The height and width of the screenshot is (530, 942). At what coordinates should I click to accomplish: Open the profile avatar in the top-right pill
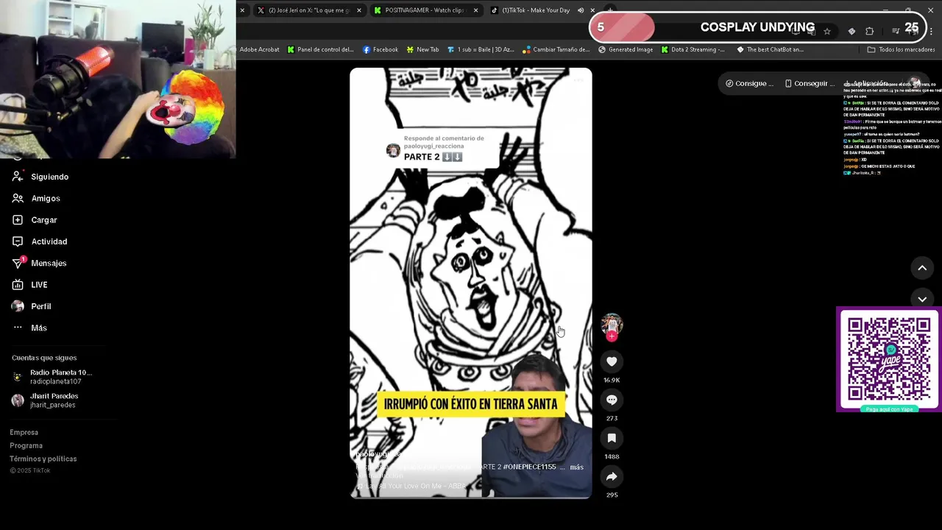coord(915,83)
